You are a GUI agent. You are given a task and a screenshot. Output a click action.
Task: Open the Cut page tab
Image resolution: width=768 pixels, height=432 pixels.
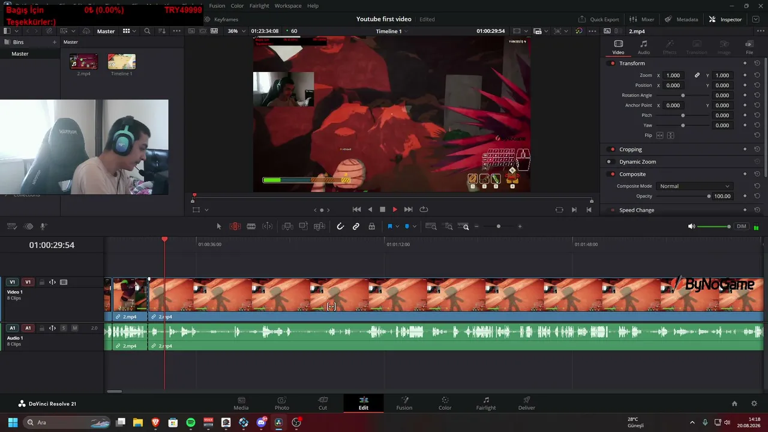[x=323, y=403]
